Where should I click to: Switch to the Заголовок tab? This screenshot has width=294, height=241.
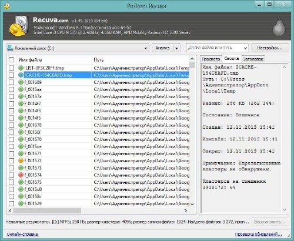(253, 59)
